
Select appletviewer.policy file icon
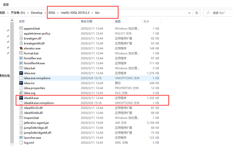pyautogui.click(x=21, y=33)
